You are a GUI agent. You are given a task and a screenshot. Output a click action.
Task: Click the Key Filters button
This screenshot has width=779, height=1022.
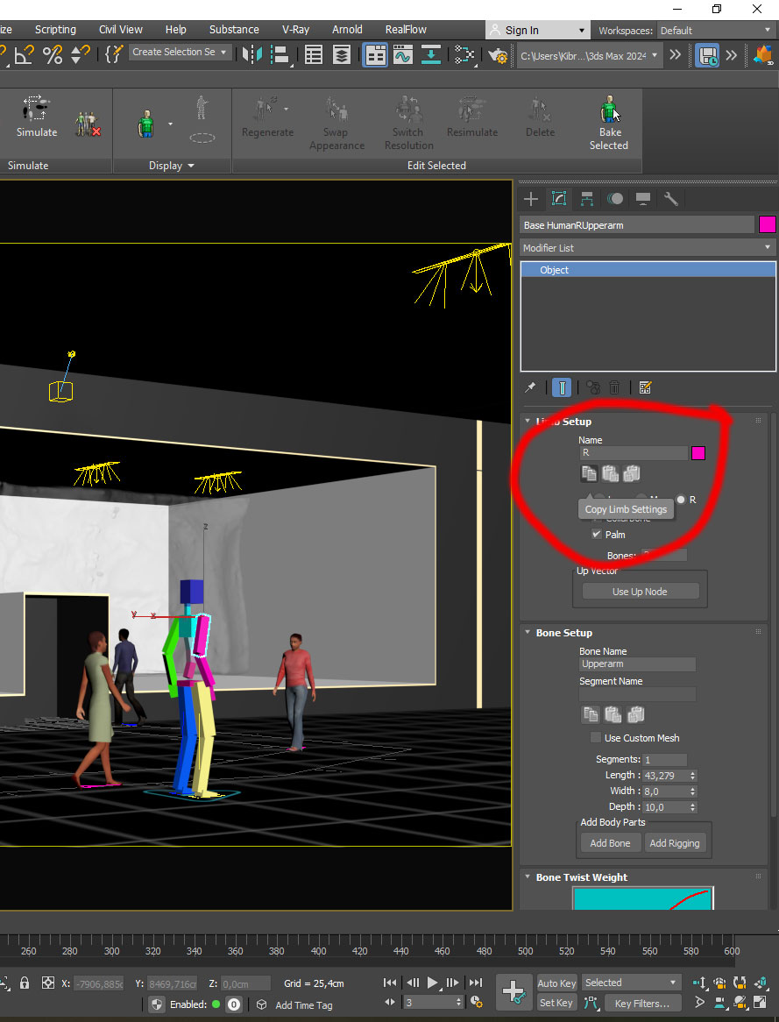pos(642,1003)
